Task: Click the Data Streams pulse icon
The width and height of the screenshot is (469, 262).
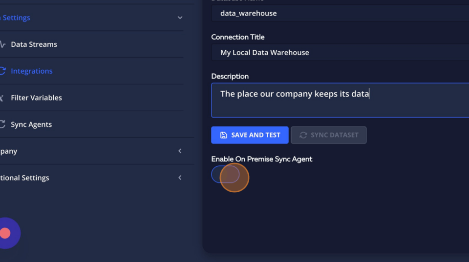Action: pos(2,44)
